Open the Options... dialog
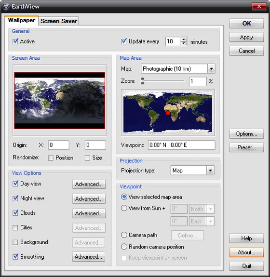 (x=246, y=134)
